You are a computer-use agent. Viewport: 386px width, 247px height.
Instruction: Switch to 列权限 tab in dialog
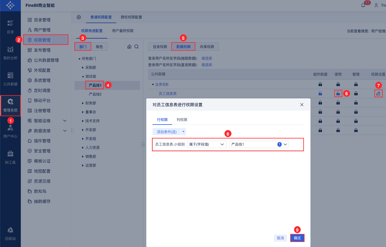[x=182, y=120]
